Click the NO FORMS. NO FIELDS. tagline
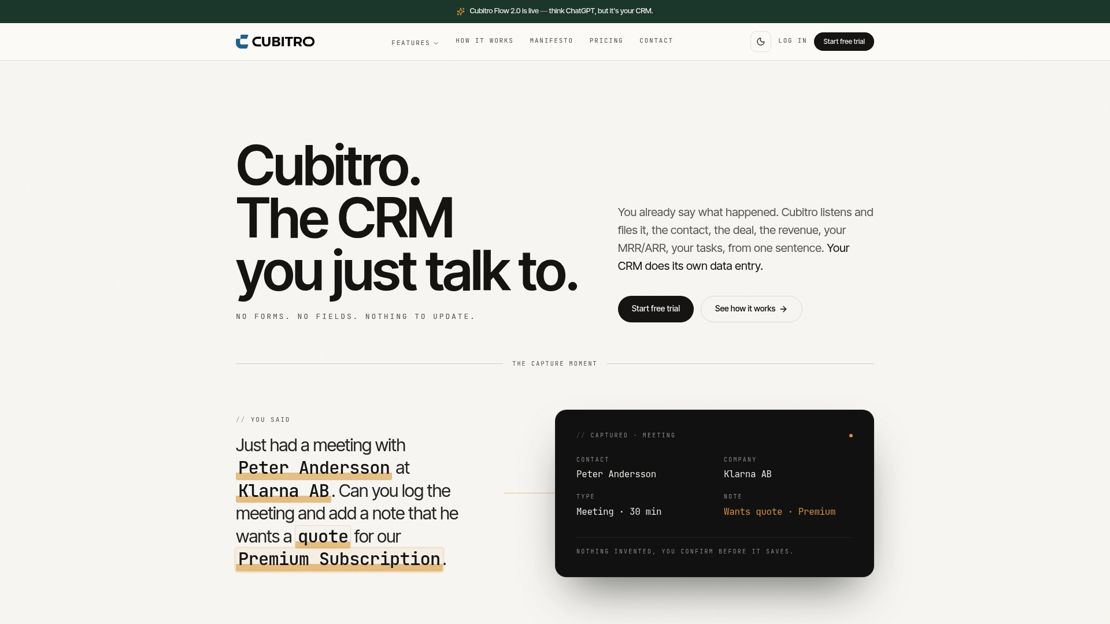The image size is (1110, 624). point(356,317)
